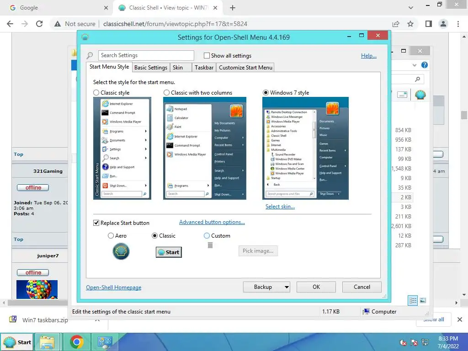Open the Chrome profile avatar menu
The width and height of the screenshot is (468, 351).
[443, 24]
